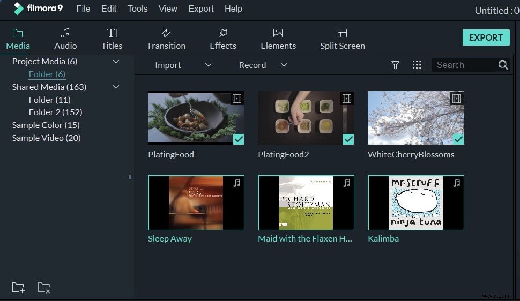
Task: Open the Media tab
Action: point(18,39)
